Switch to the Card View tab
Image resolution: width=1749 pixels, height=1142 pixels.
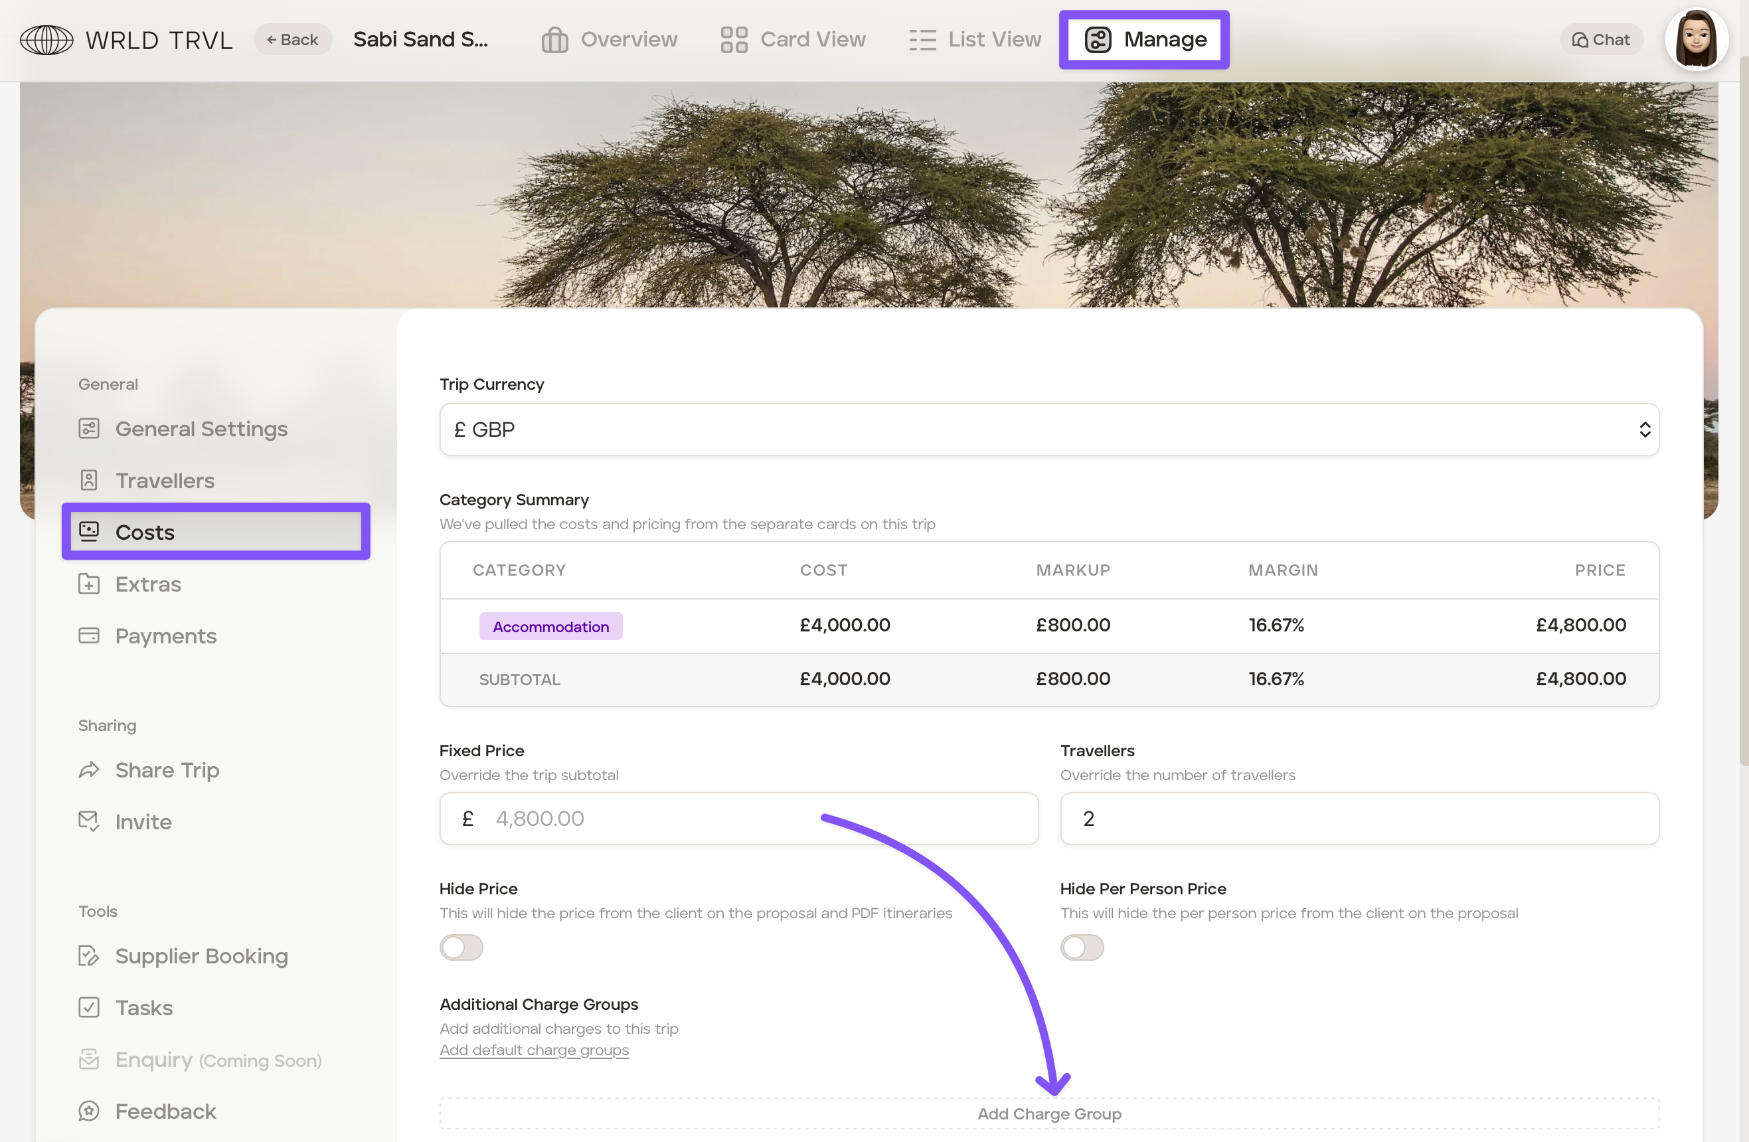(x=793, y=40)
